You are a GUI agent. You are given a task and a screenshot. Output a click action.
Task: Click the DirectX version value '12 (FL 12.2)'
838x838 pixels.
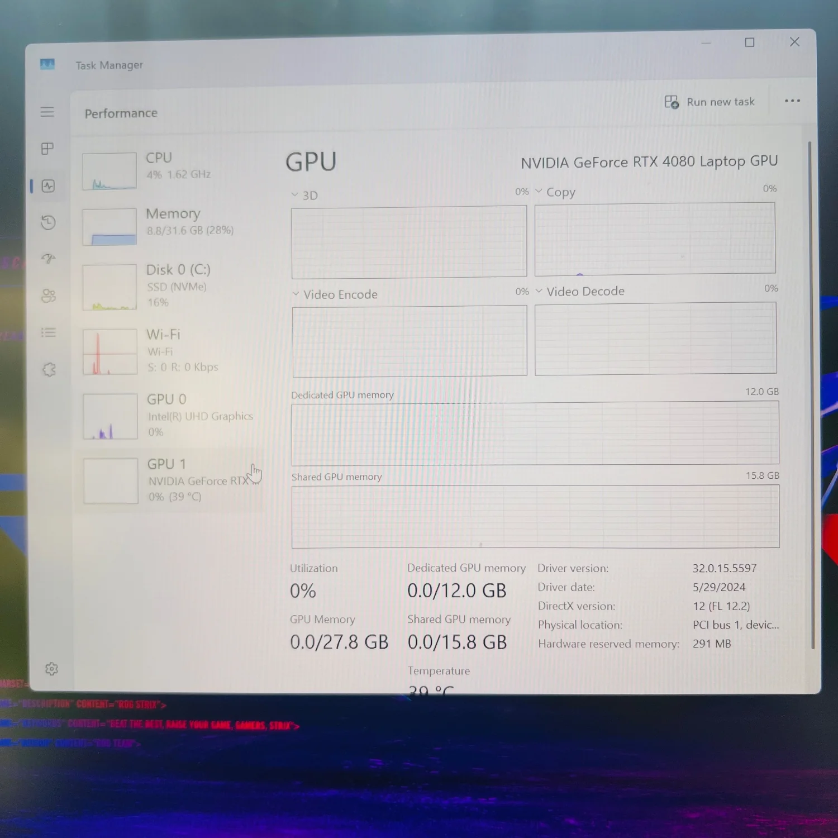(x=721, y=606)
